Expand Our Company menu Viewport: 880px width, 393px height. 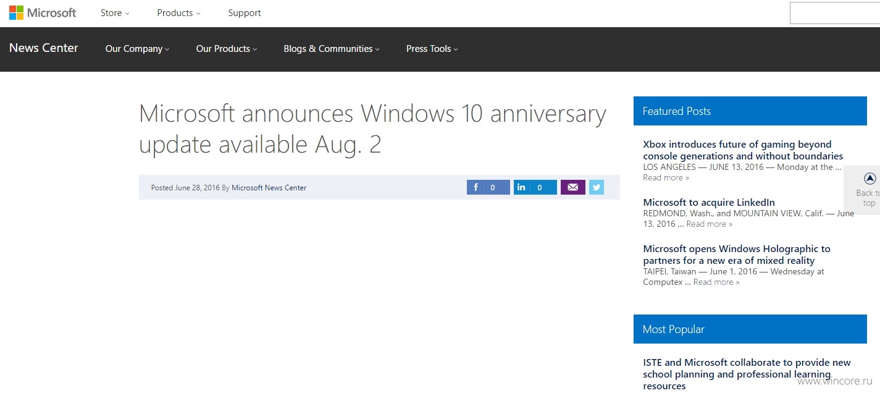(x=137, y=49)
